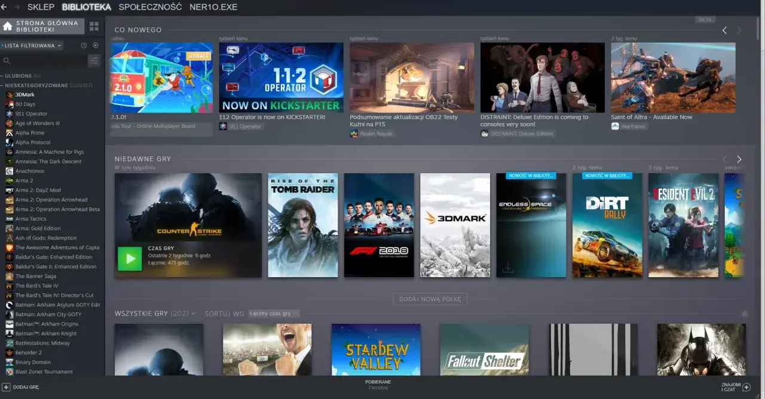Viewport: 765px width, 399px height.
Task: Open 3DMark cover in recent games
Action: coord(455,225)
